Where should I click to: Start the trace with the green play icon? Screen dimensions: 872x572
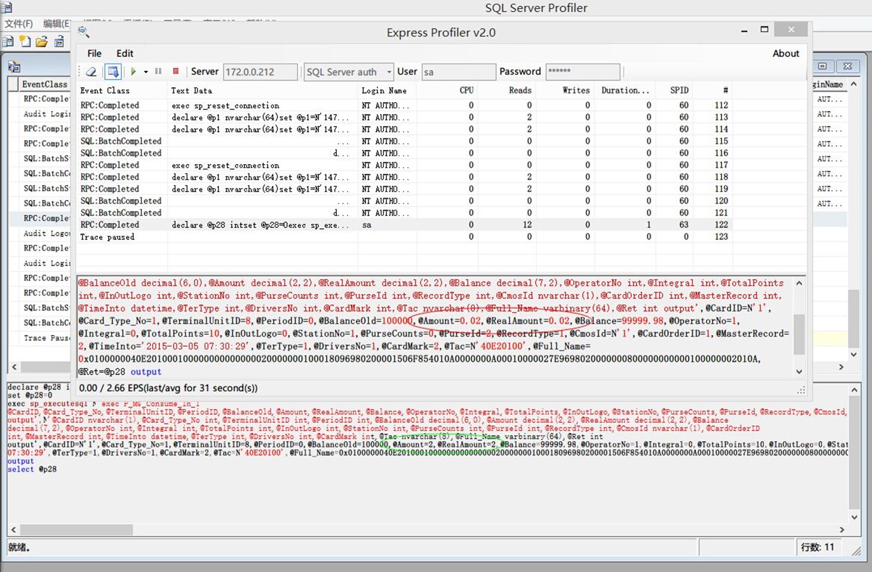[133, 72]
